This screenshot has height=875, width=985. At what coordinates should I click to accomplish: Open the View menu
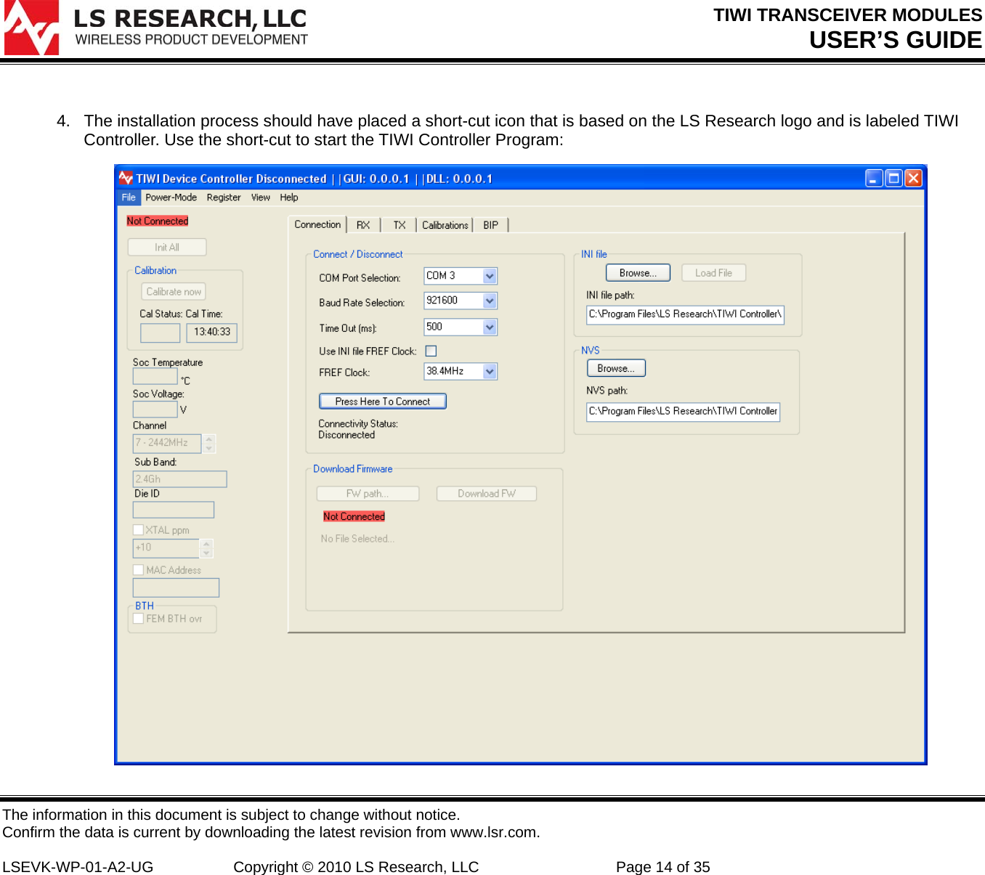(261, 198)
